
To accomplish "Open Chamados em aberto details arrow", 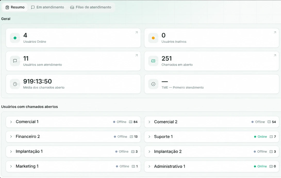I will click(x=275, y=55).
